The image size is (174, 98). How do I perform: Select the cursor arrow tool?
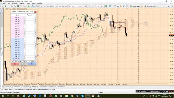pos(70,6)
